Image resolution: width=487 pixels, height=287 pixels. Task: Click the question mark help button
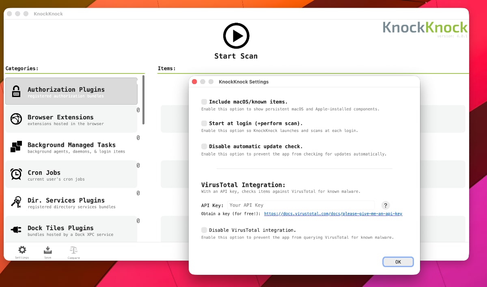(386, 205)
